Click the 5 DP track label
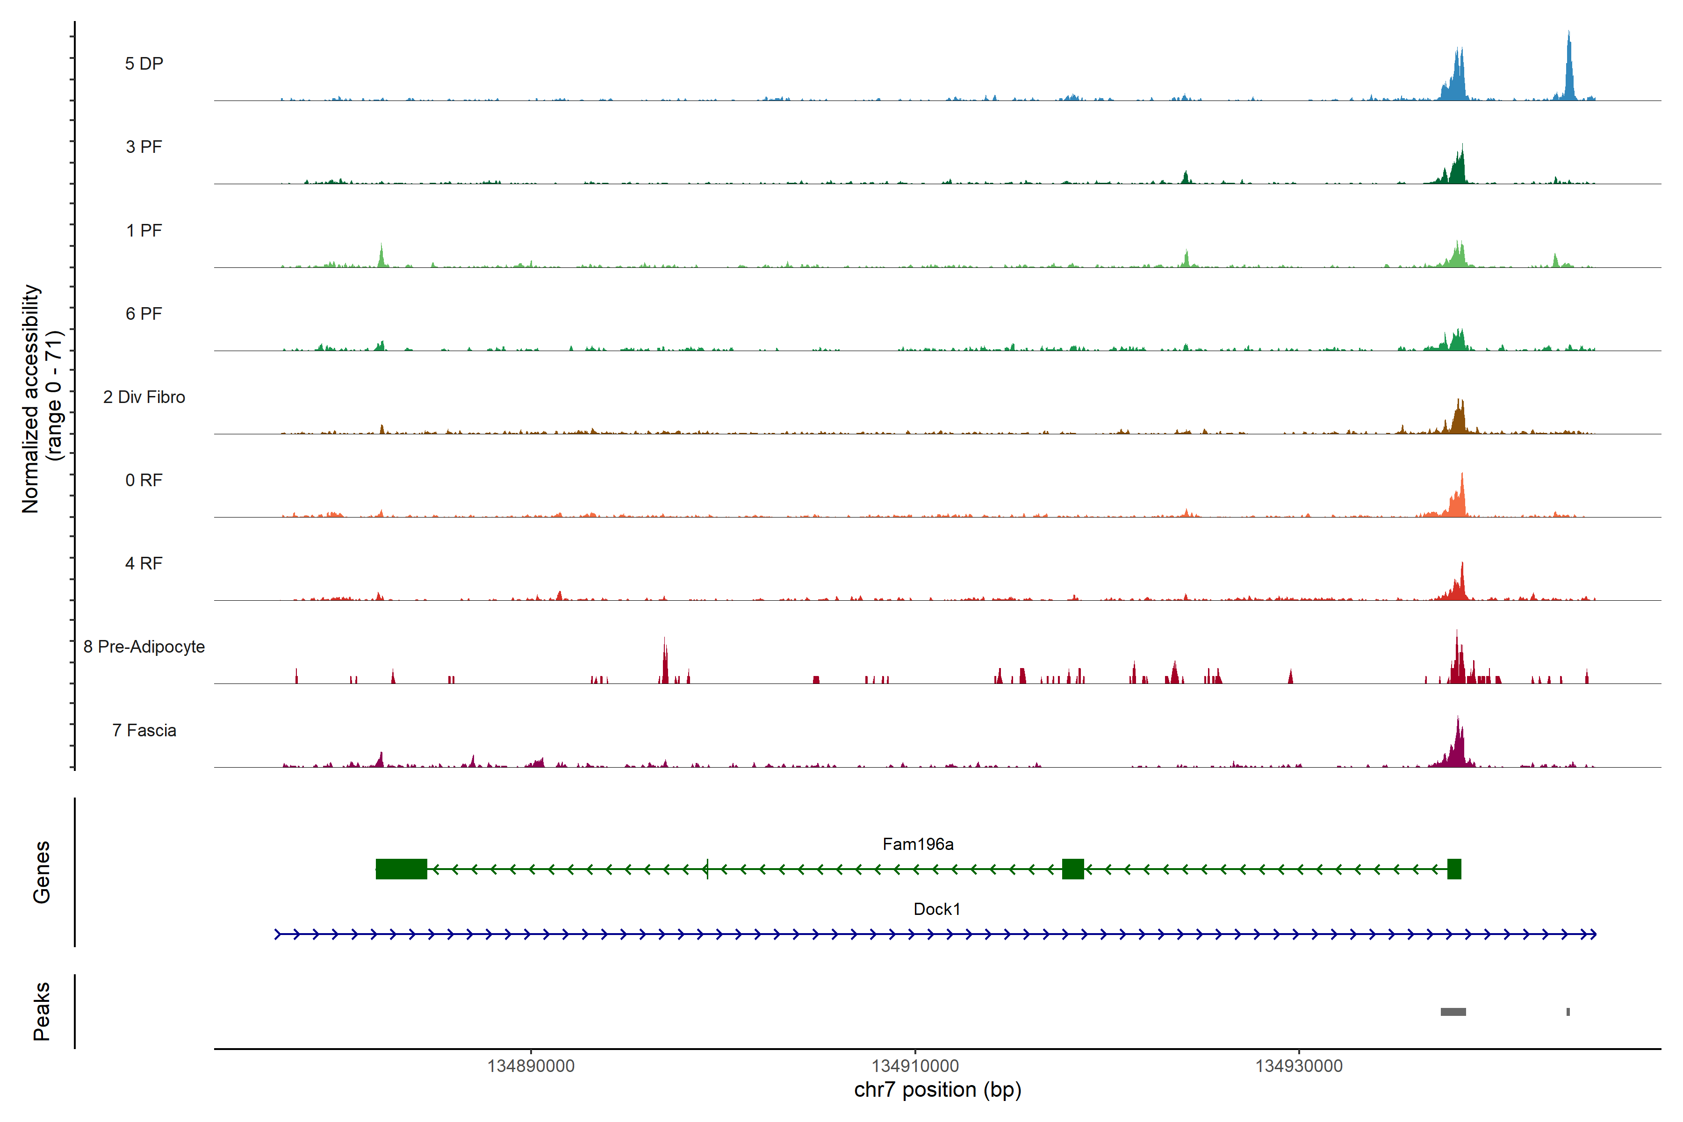The height and width of the screenshot is (1122, 1683). click(x=144, y=64)
